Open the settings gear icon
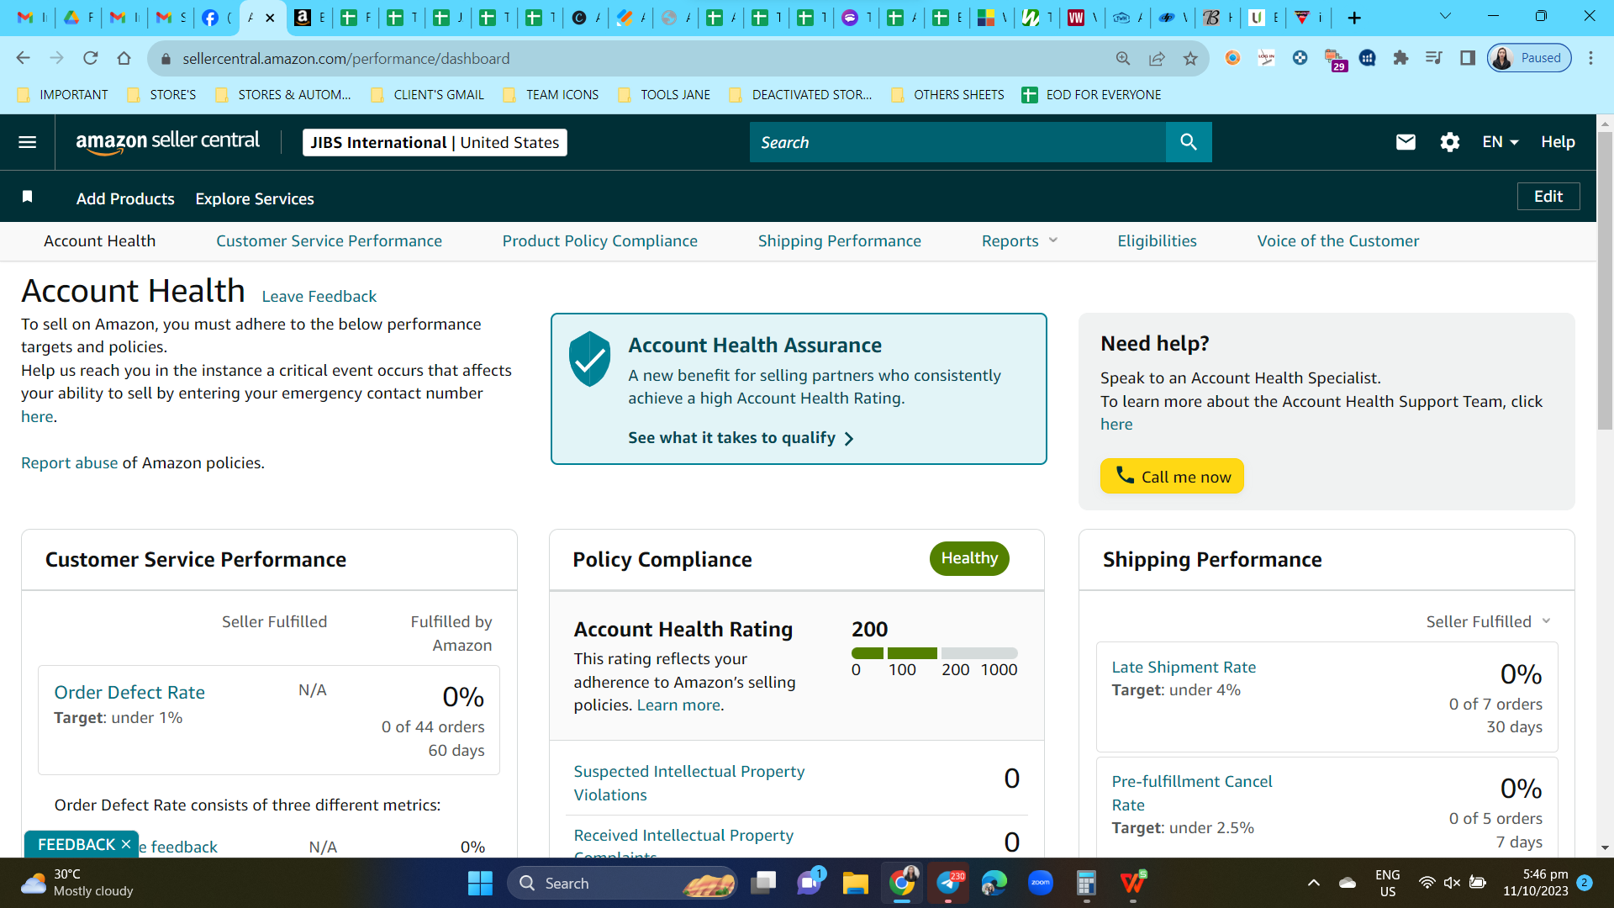The height and width of the screenshot is (908, 1614). coord(1450,142)
